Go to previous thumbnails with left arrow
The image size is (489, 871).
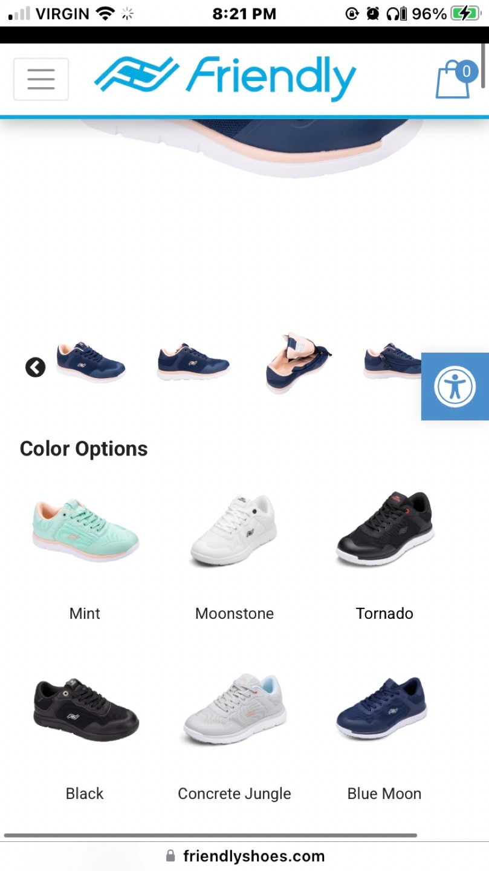pyautogui.click(x=35, y=367)
